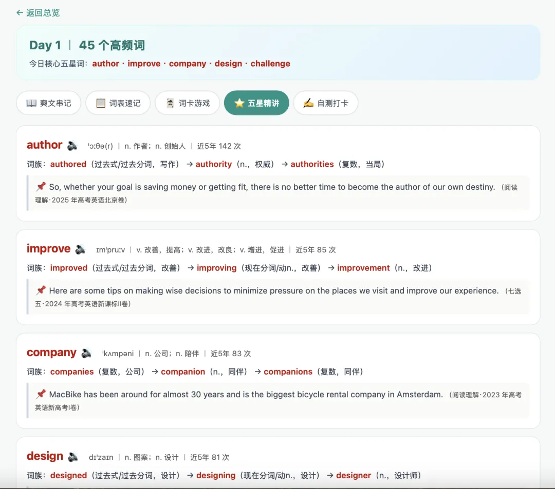This screenshot has height=489, width=555.
Task: Click the pushpin on the MacBike example
Action: tap(41, 394)
